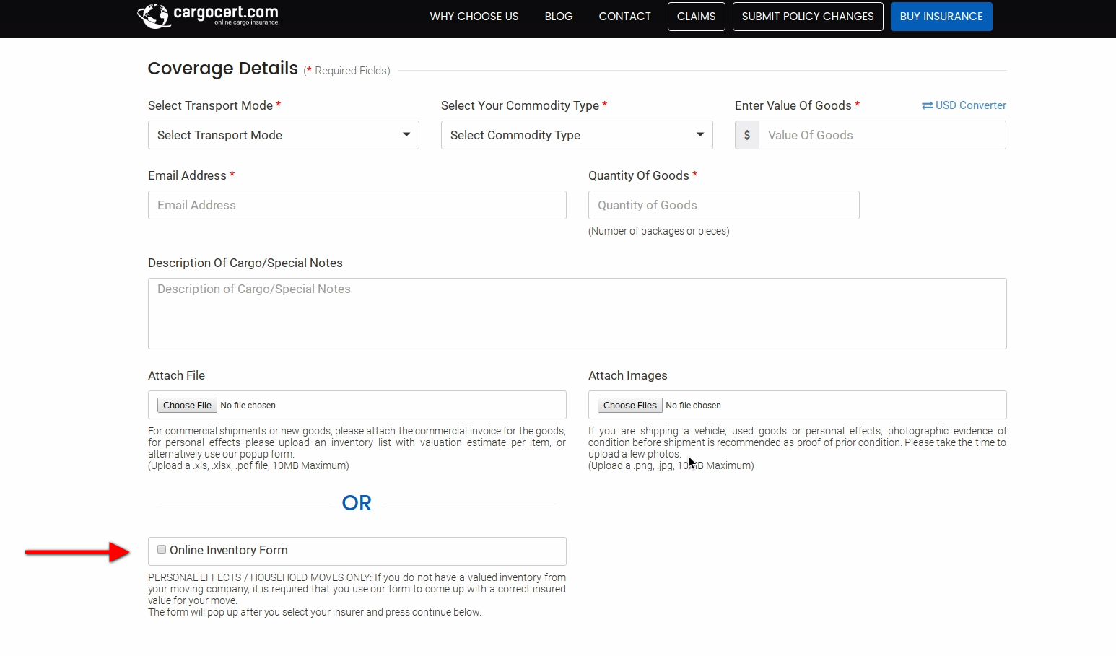
Task: Click the Choose Files button under Attach Images
Action: pos(629,405)
